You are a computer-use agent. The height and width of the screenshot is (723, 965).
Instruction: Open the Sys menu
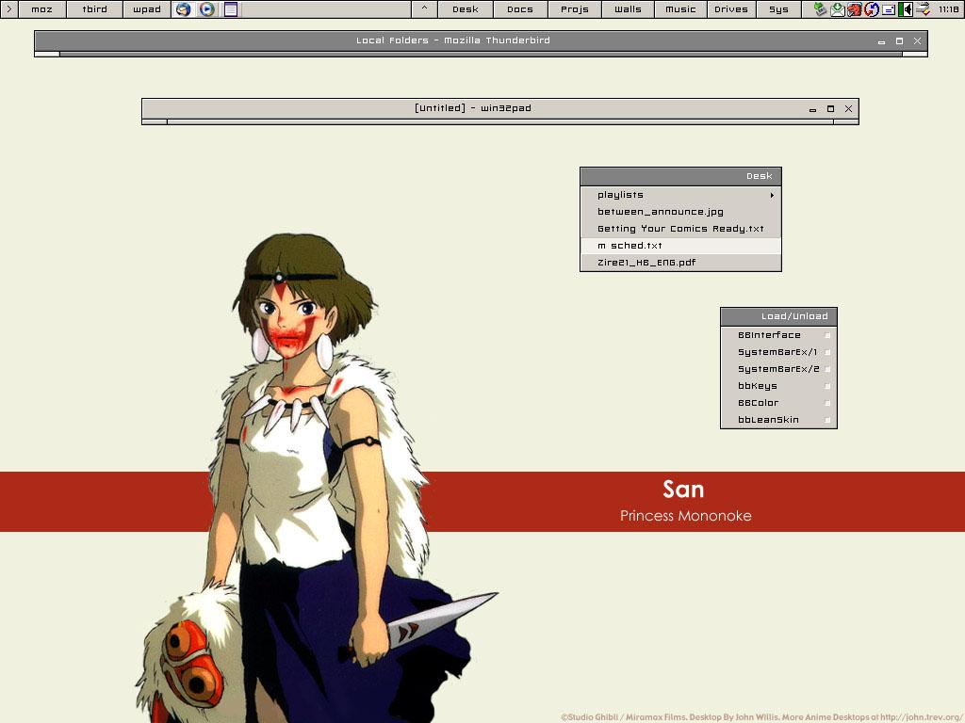(778, 9)
